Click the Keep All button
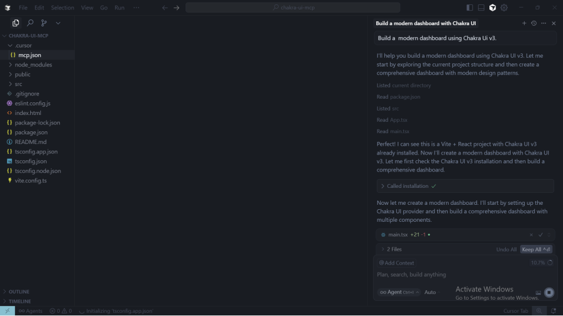 536,249
